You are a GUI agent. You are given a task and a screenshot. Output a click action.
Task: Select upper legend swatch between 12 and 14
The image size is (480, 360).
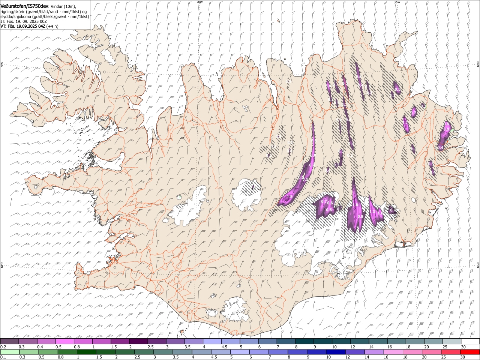[360, 341]
